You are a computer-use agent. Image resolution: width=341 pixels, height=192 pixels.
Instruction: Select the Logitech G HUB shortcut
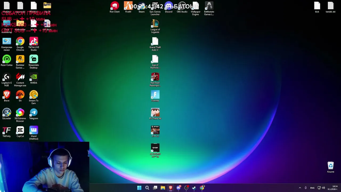(7, 80)
